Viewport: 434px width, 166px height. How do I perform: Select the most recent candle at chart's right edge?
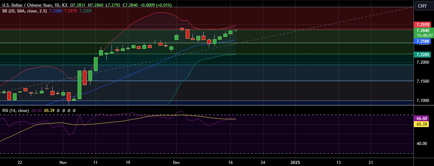236,31
